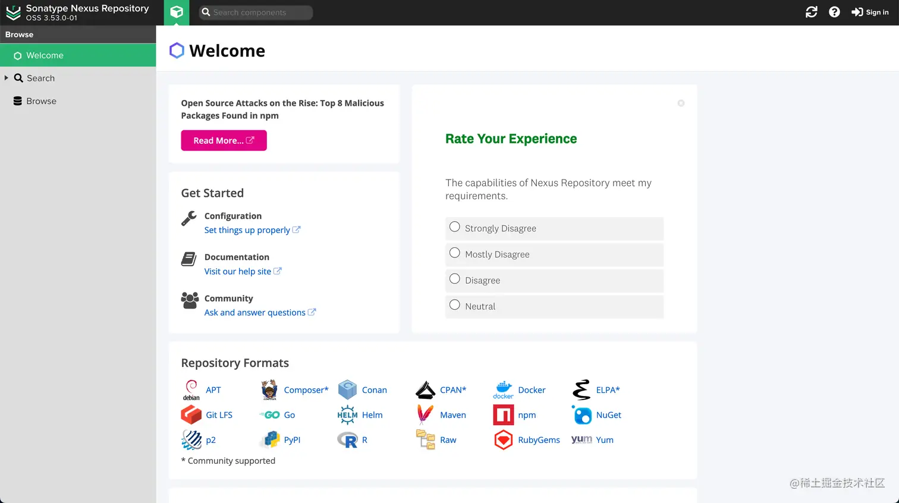Screen dimensions: 899x503
Task: Open Browse item in the sidebar
Action: 41,101
